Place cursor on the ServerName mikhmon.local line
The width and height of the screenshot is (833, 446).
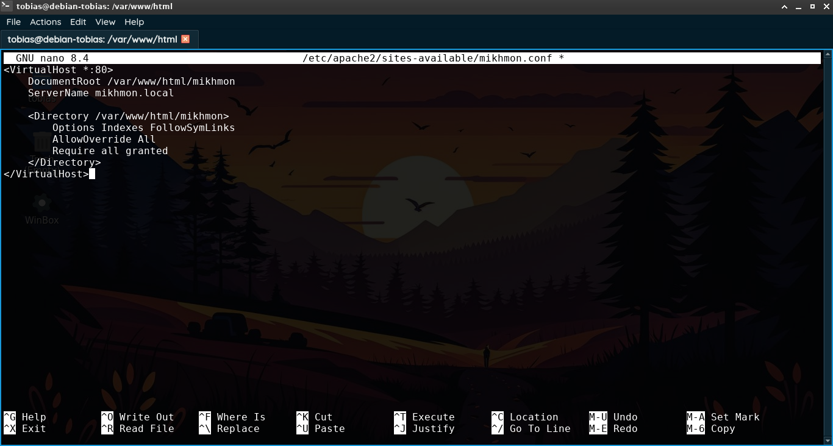101,93
